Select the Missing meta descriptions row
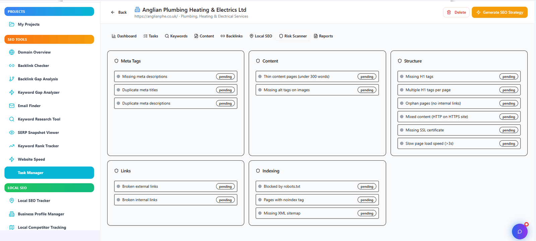536x241 pixels. [176, 76]
